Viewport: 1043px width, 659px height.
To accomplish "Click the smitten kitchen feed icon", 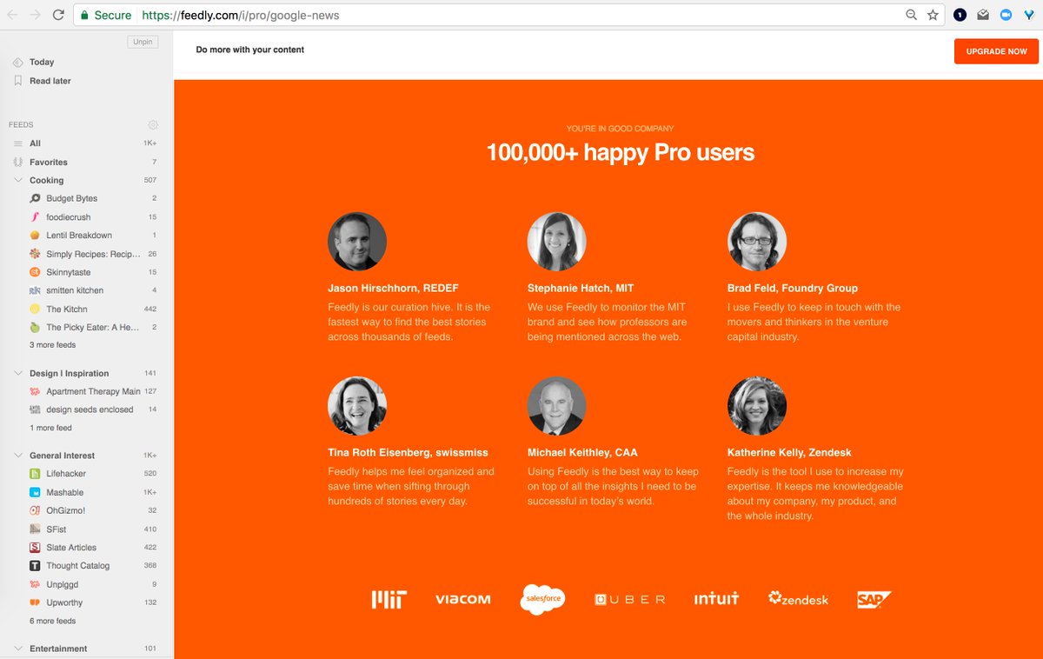I will (35, 290).
